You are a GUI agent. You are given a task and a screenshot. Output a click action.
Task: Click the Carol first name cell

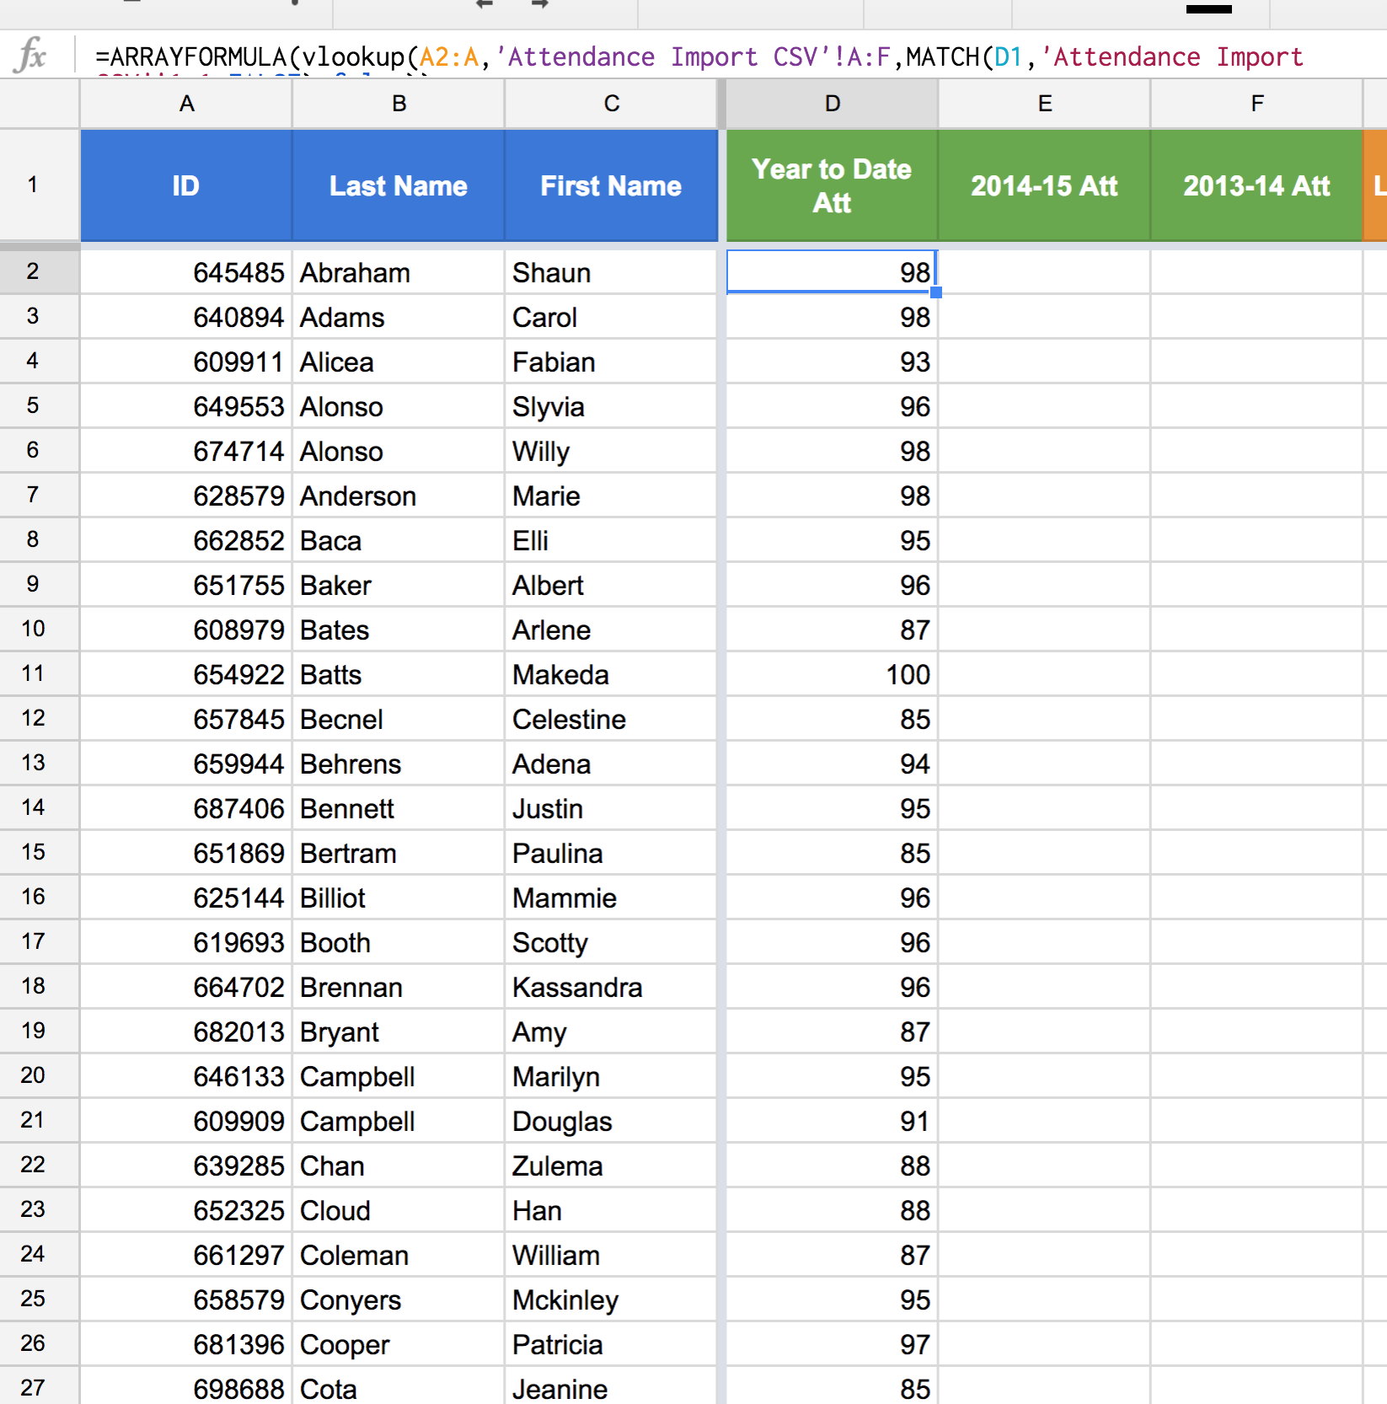(611, 317)
